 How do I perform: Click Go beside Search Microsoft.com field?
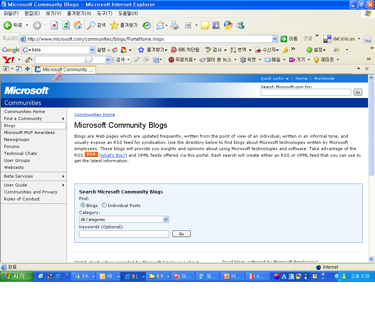coord(357,92)
